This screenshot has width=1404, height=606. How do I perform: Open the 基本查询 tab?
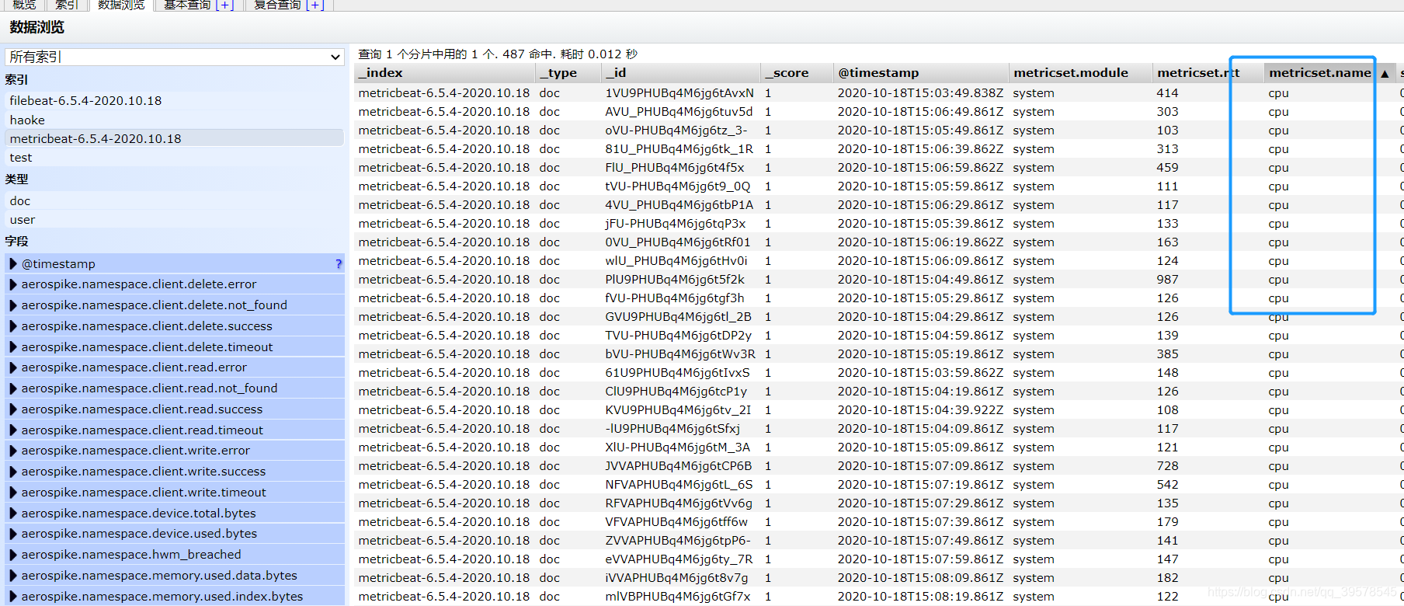pyautogui.click(x=187, y=5)
